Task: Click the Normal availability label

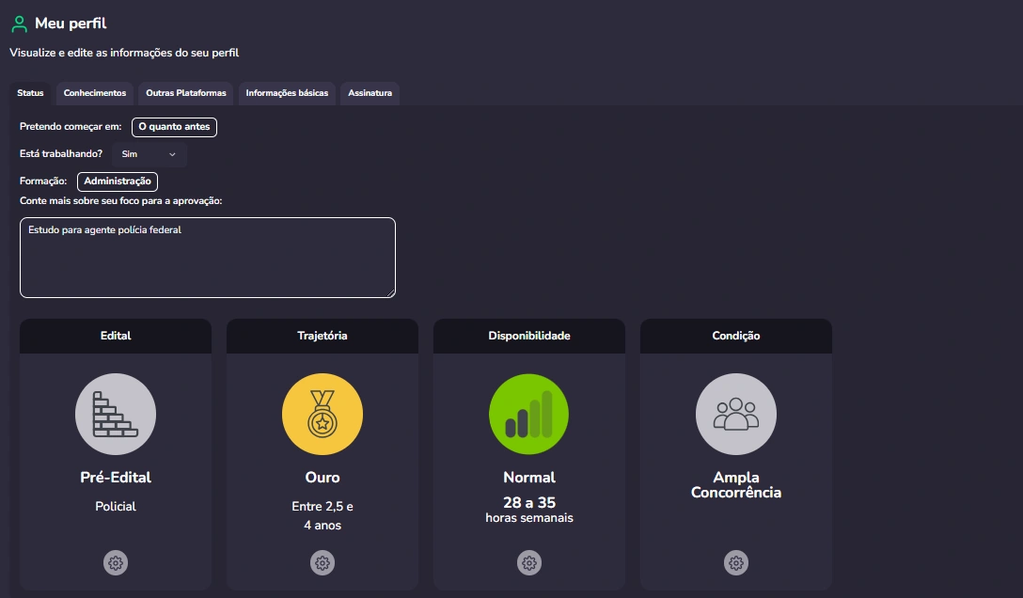Action: pos(529,478)
